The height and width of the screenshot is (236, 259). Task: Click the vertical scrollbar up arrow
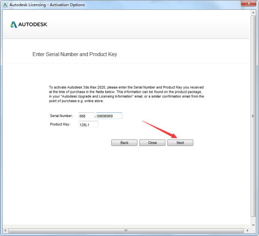[x=253, y=13]
